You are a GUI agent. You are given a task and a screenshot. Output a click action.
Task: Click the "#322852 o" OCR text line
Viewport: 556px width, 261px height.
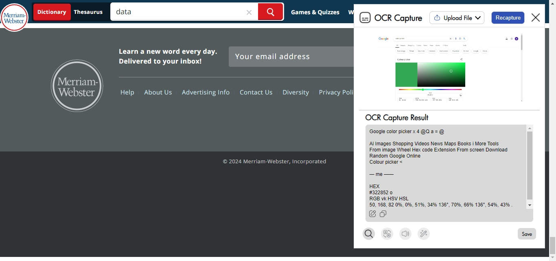(381, 193)
